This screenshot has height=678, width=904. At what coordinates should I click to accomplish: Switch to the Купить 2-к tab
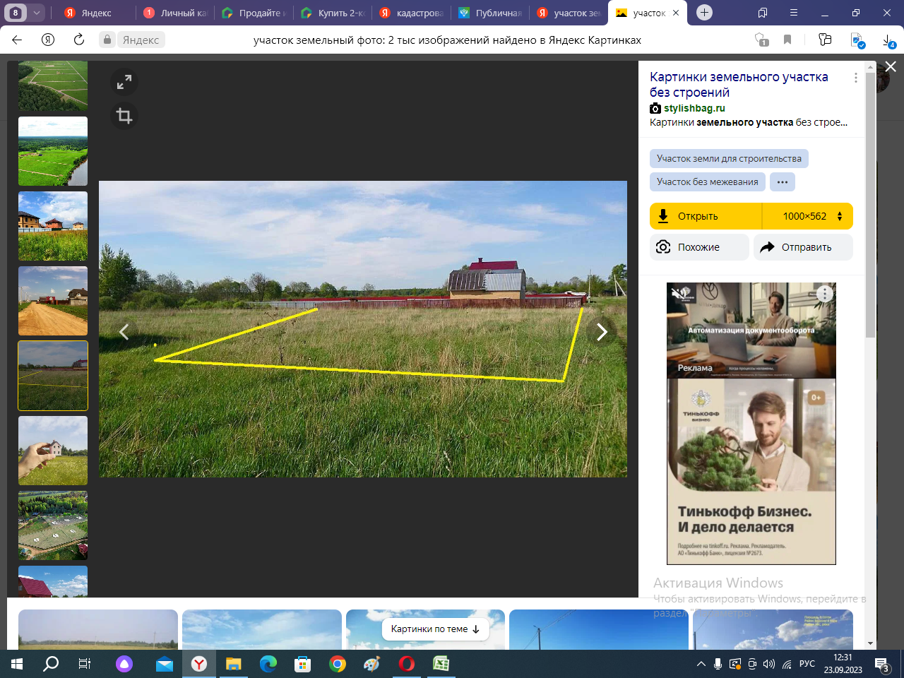tap(333, 13)
